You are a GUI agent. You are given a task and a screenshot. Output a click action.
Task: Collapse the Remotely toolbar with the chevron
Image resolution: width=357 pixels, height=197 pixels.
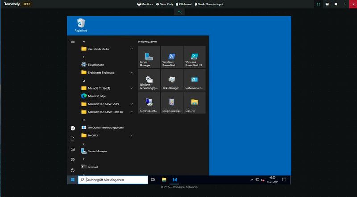(179, 12)
